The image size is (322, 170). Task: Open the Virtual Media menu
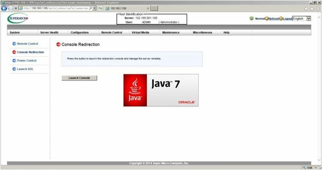click(x=140, y=33)
